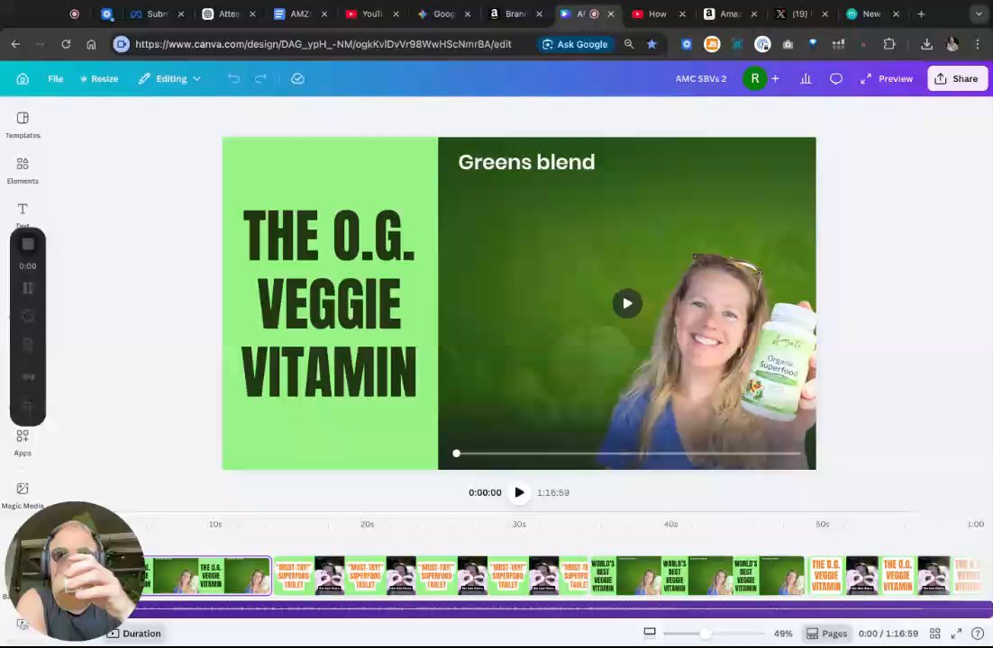Image resolution: width=993 pixels, height=648 pixels.
Task: Undo the last action
Action: point(233,78)
